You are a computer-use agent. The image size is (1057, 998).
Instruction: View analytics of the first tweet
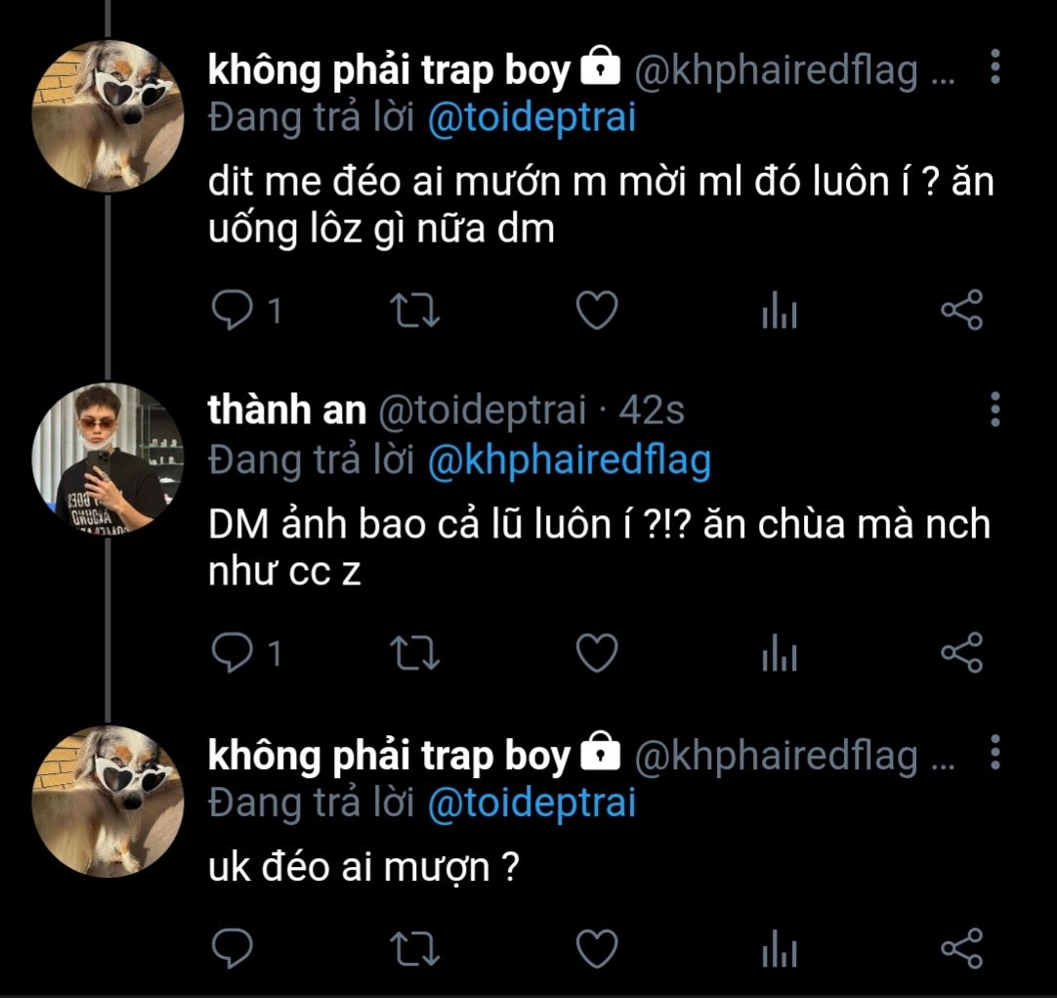point(779,313)
